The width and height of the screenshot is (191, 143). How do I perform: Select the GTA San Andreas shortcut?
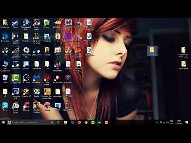coord(37,108)
